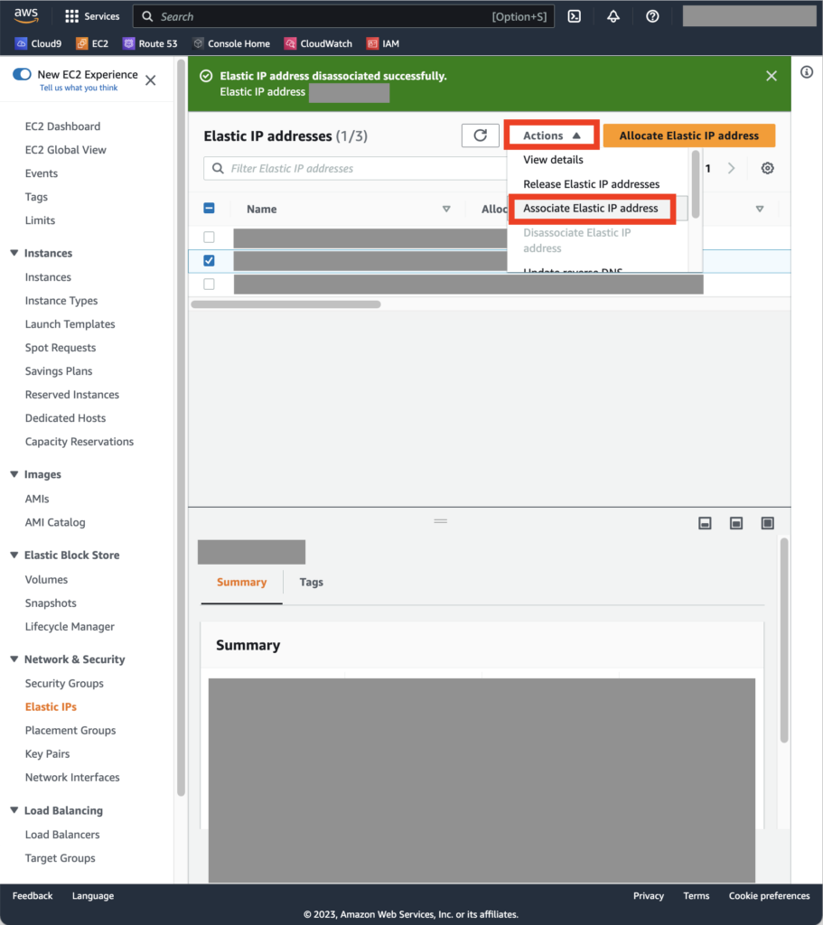Open Target Groups in sidebar
The width and height of the screenshot is (823, 925).
coord(61,858)
